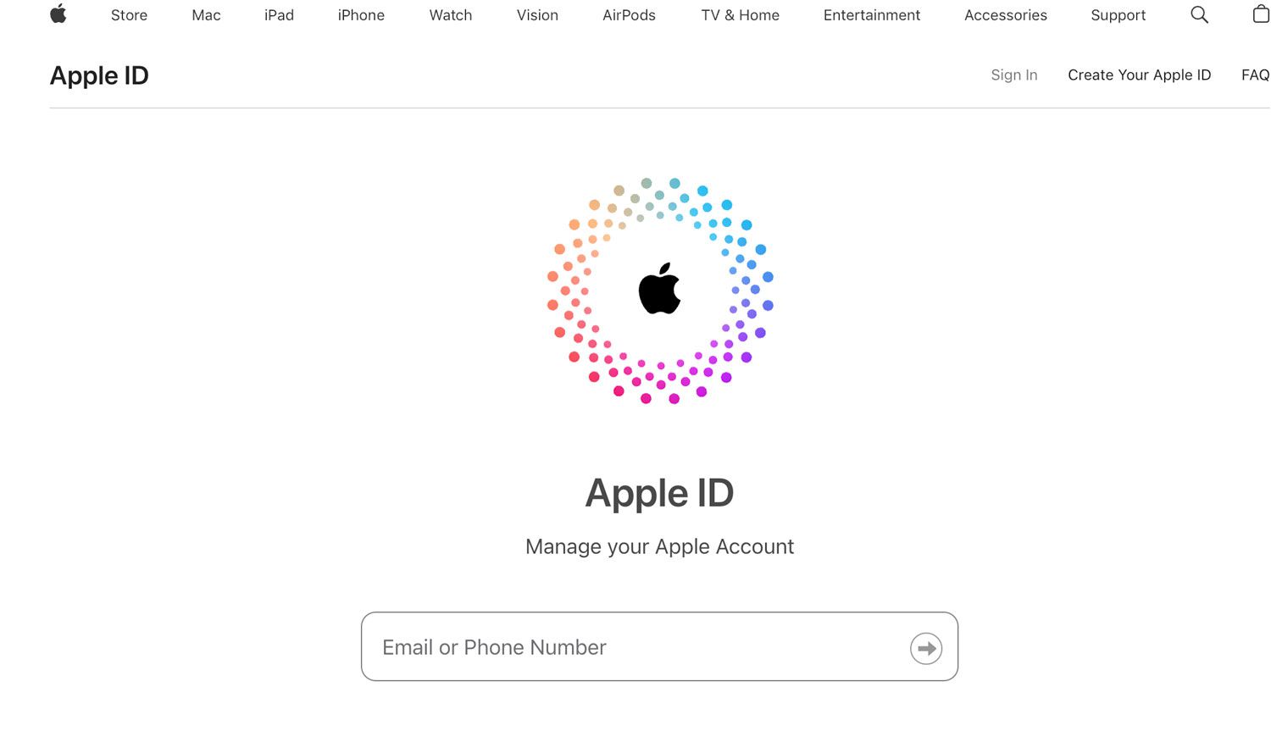The width and height of the screenshot is (1271, 742).
Task: Click the Sign In link
Action: point(1013,75)
